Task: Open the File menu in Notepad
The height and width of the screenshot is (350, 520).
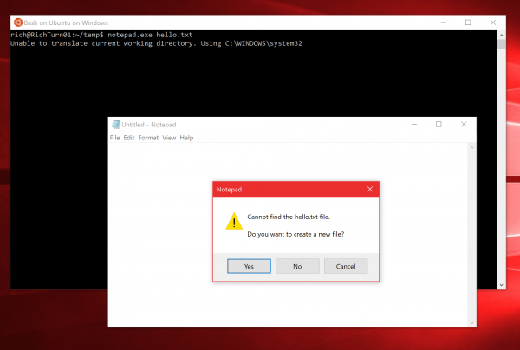Action: point(114,138)
